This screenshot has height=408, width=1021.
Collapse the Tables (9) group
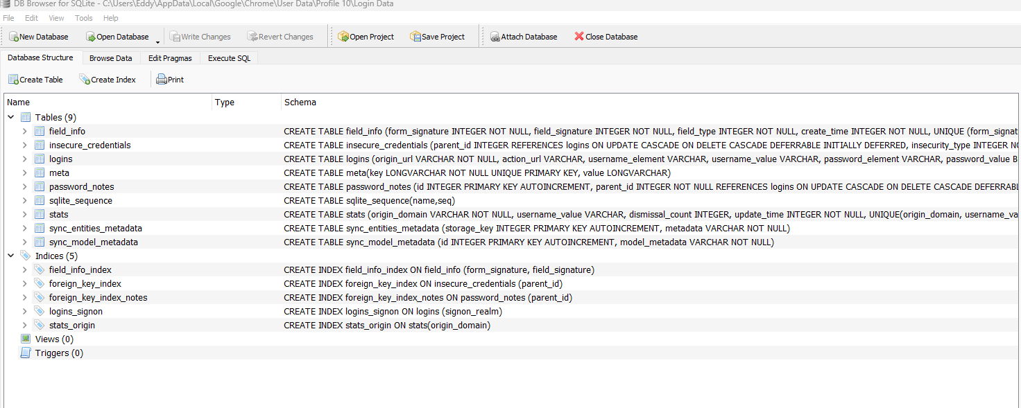tap(10, 117)
